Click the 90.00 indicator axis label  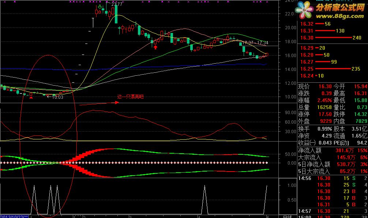(x=290, y=113)
